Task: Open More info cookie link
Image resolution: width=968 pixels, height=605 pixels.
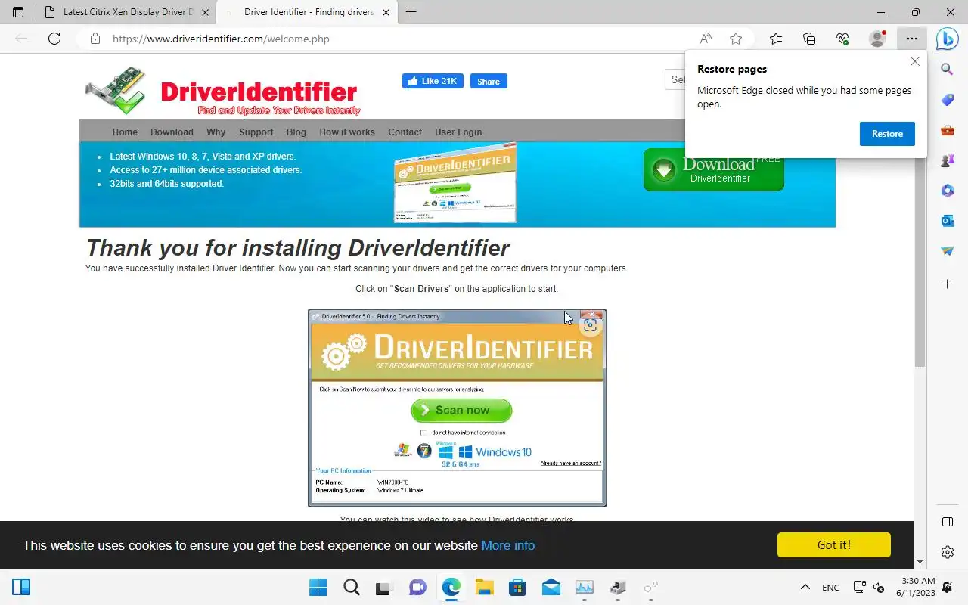Action: (508, 545)
